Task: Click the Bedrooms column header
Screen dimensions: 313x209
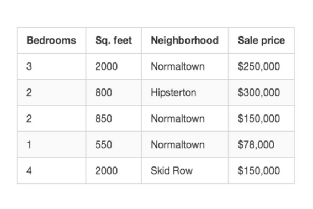Action: (x=51, y=40)
